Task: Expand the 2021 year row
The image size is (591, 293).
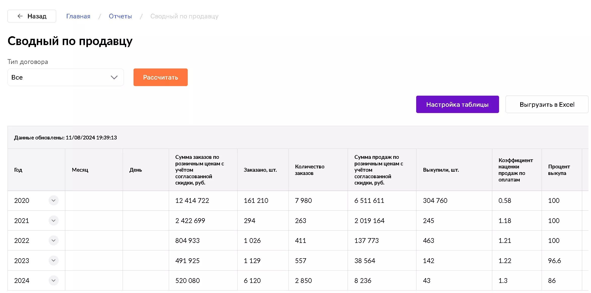Action: [x=53, y=221]
